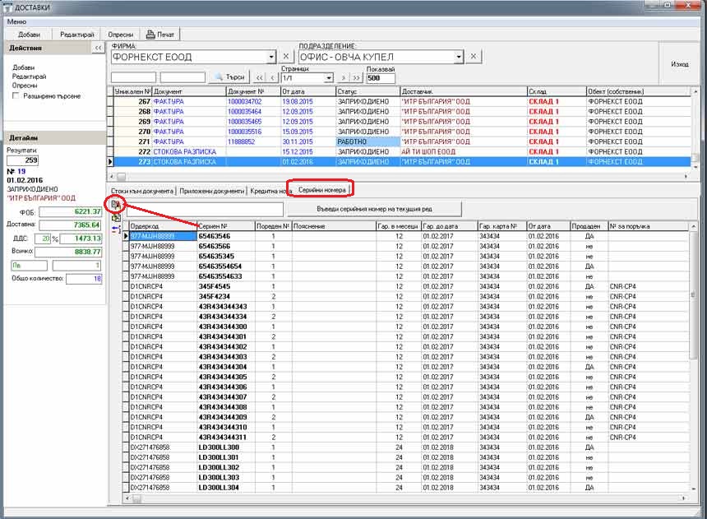
Task: Click the serial table vertical scrollbar
Action: tap(694, 356)
